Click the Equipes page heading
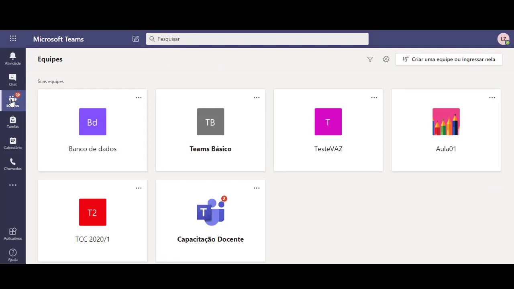514x289 pixels. [x=50, y=59]
